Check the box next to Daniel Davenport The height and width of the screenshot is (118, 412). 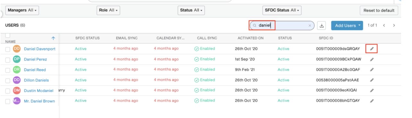(8, 49)
